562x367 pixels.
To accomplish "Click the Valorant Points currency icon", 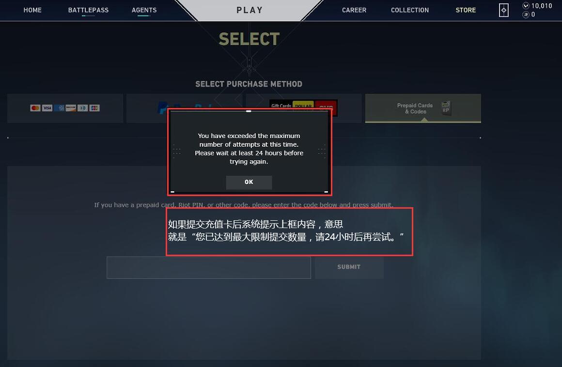I will tap(526, 6).
